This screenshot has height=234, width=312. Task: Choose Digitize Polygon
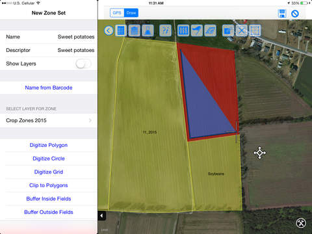click(49, 145)
